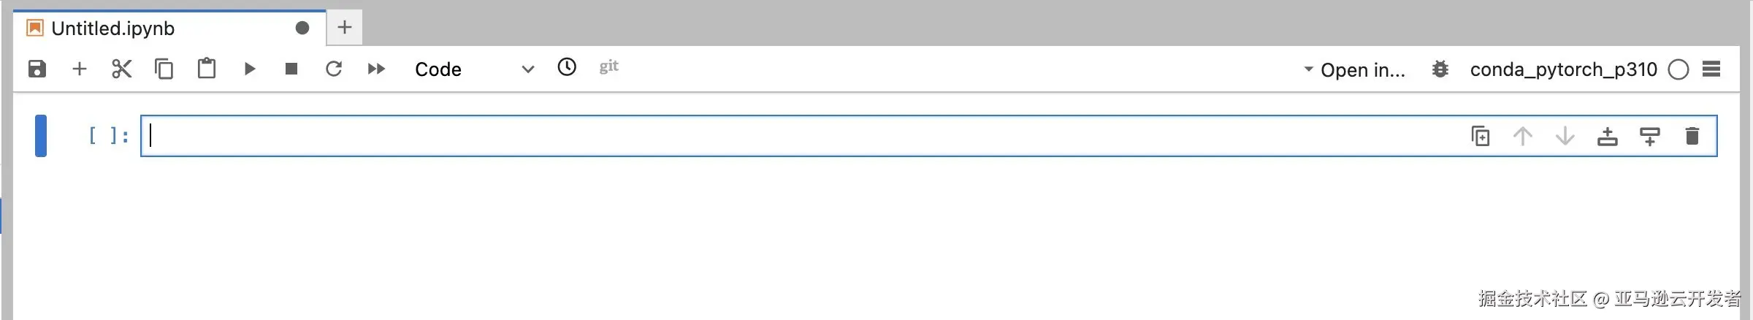The width and height of the screenshot is (1753, 320).
Task: Save the notebook with the floppy disk icon
Action: pyautogui.click(x=37, y=69)
